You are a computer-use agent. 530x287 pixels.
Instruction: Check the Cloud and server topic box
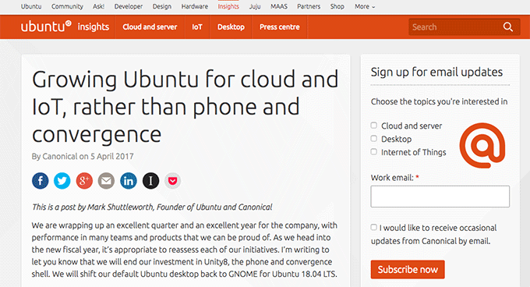(374, 126)
